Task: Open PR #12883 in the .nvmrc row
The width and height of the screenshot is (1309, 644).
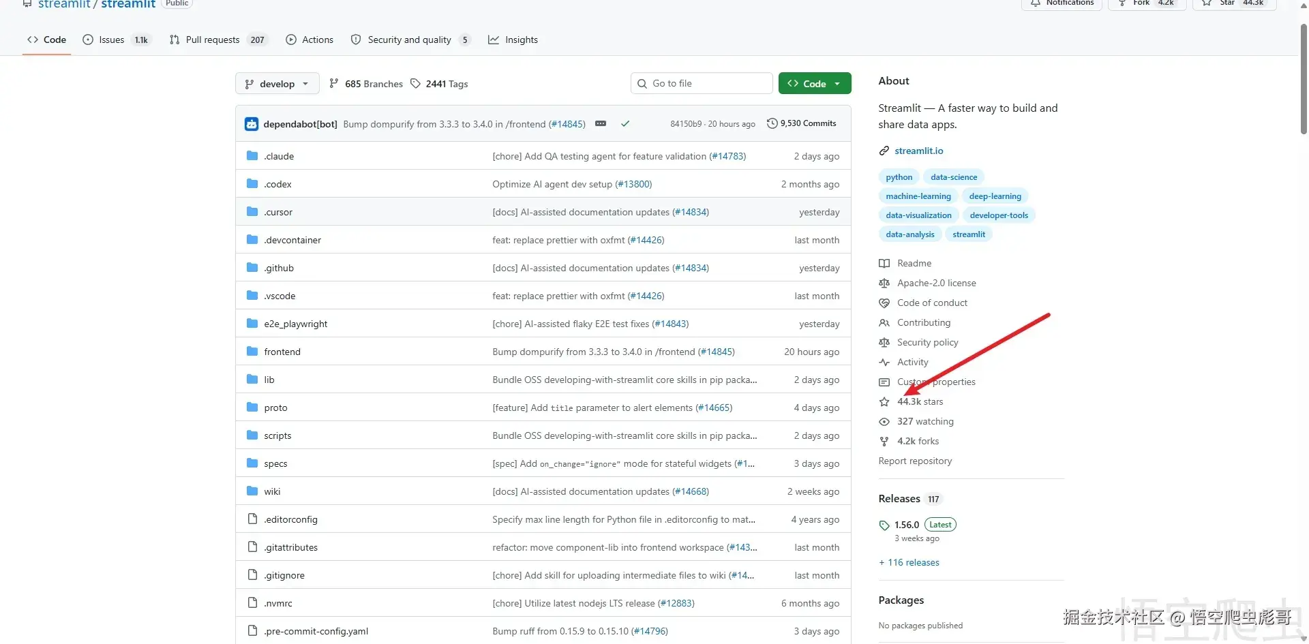Action: (676, 603)
